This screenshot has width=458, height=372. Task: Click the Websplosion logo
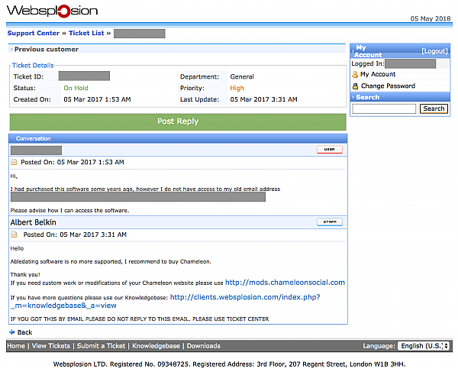pos(52,11)
